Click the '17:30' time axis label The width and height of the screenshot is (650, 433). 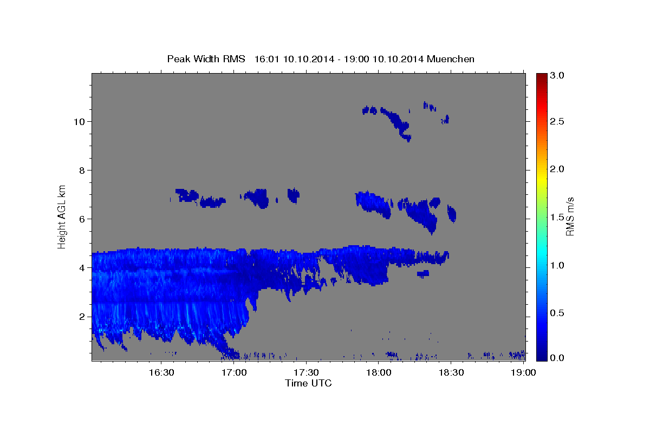[x=307, y=372]
